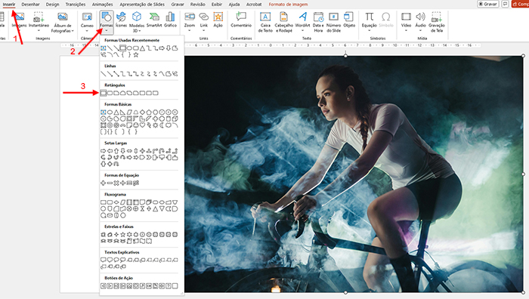Expand the Instantâneo dropdown
The height and width of the screenshot is (299, 529).
(39, 31)
